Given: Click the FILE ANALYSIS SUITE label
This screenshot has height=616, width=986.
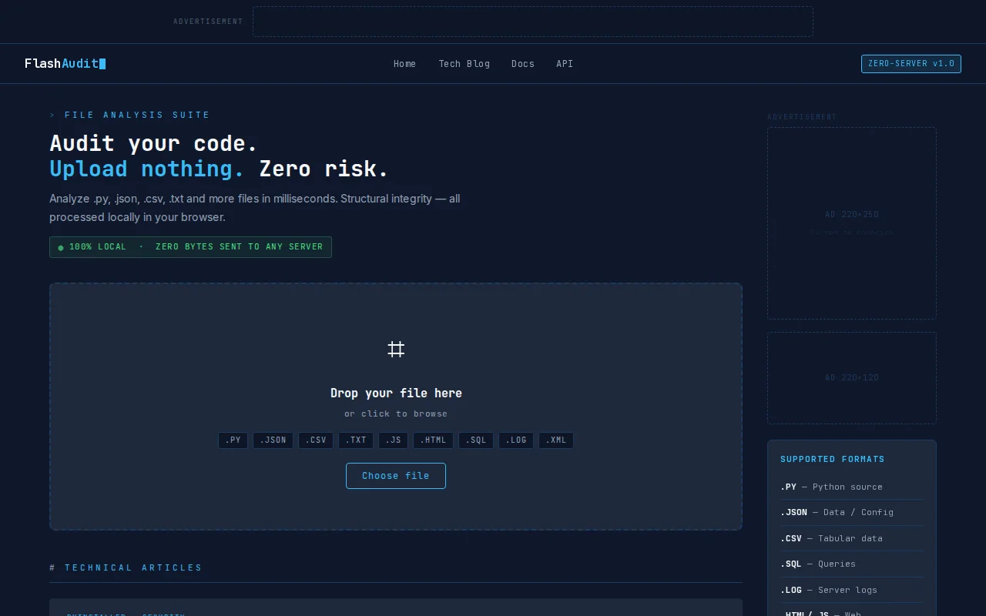Looking at the screenshot, I should [129, 115].
